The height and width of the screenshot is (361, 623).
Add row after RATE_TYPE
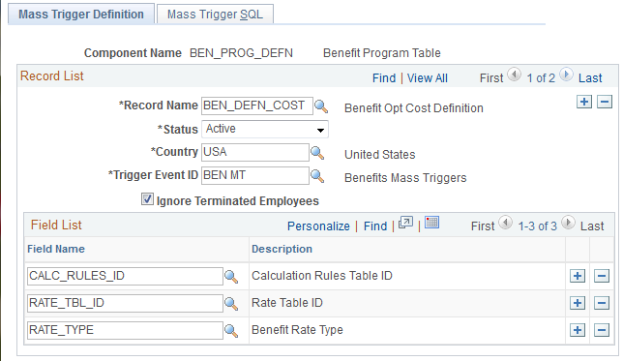(578, 330)
